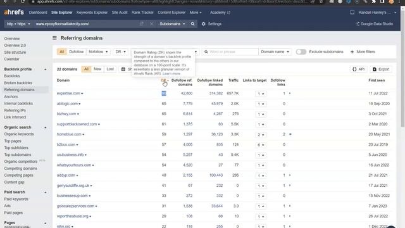
Task: Open Site Audit
Action: coord(120,13)
